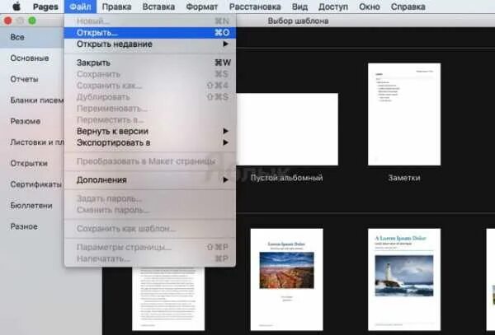Open the Pages application menu
Image resolution: width=495 pixels, height=335 pixels.
point(45,7)
